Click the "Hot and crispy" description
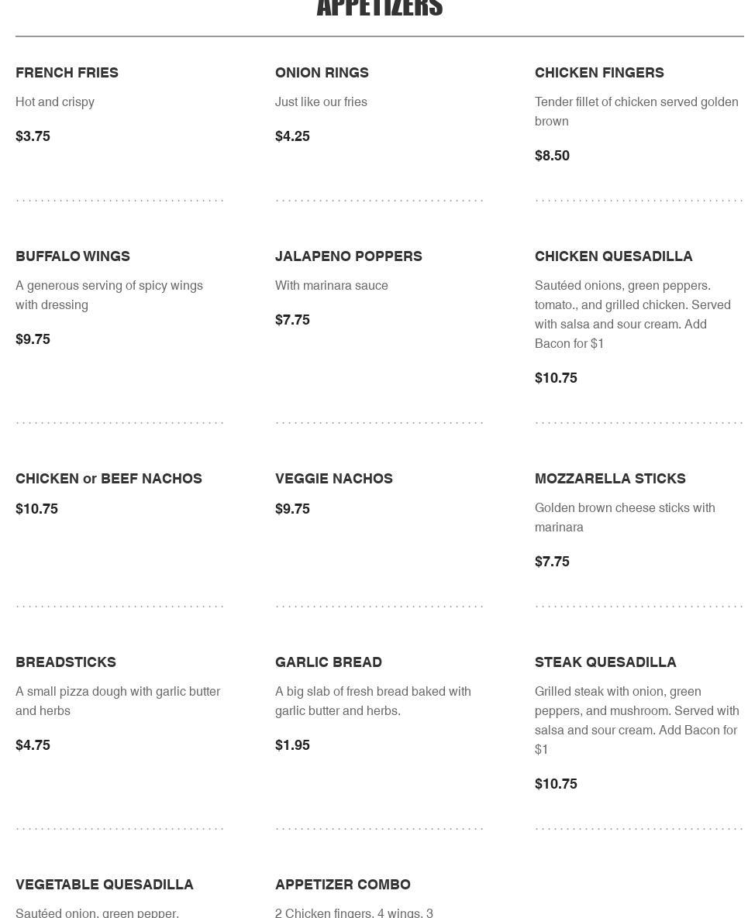 pos(55,102)
